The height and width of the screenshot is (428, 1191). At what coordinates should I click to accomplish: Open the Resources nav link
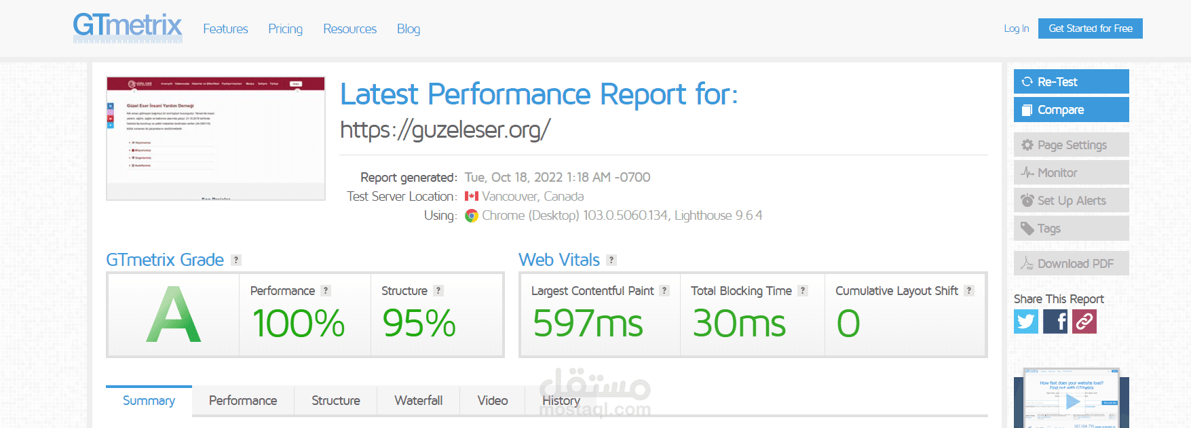(349, 29)
